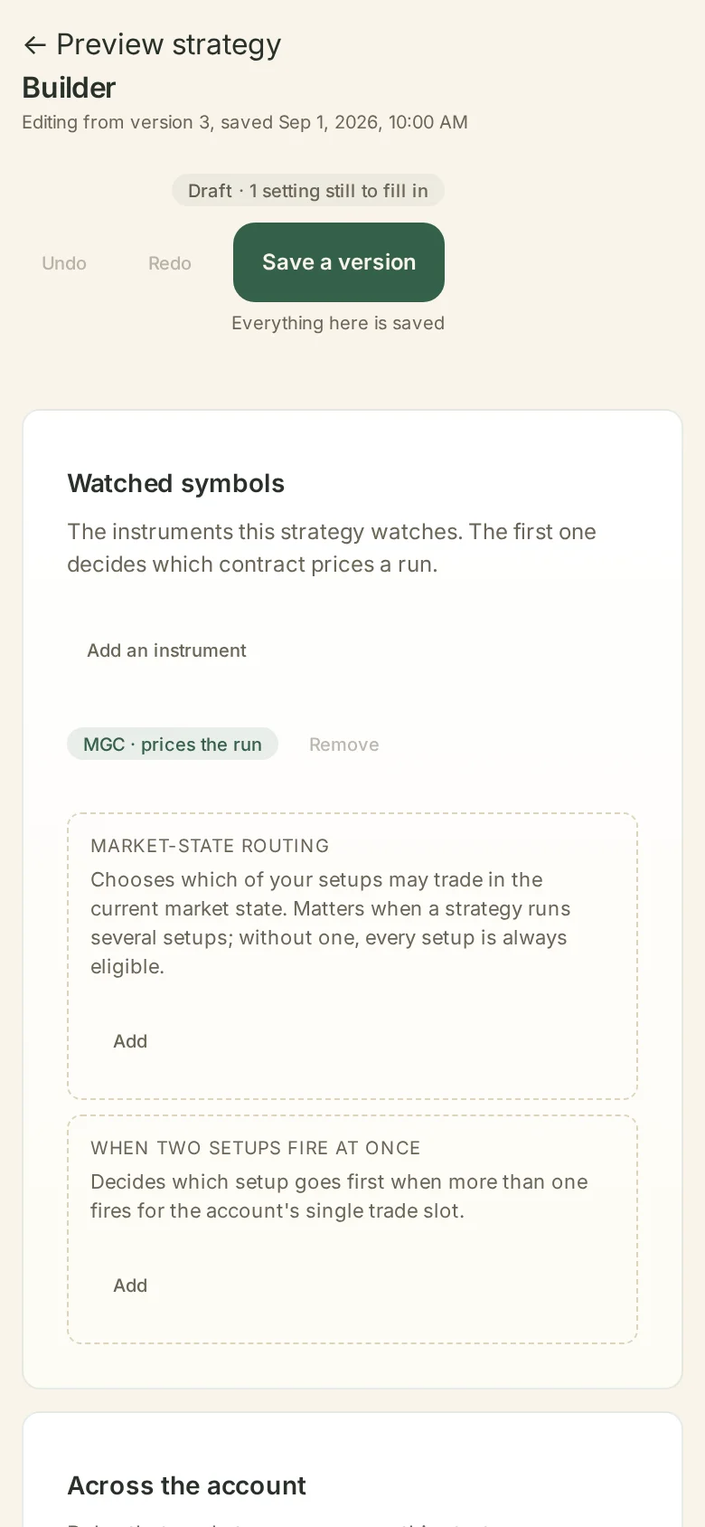Image resolution: width=705 pixels, height=1527 pixels.
Task: Click the Undo button
Action: pos(64,263)
